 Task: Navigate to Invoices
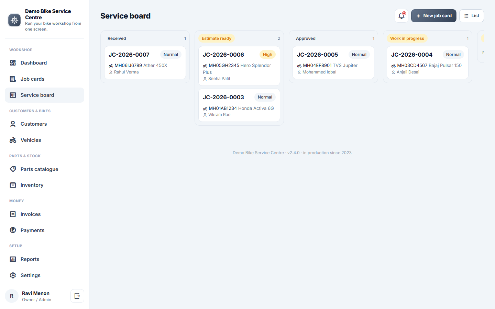pos(44,214)
